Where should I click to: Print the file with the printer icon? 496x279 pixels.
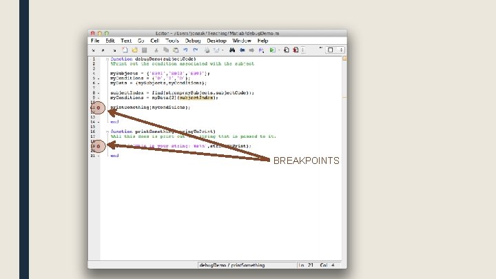click(x=207, y=50)
